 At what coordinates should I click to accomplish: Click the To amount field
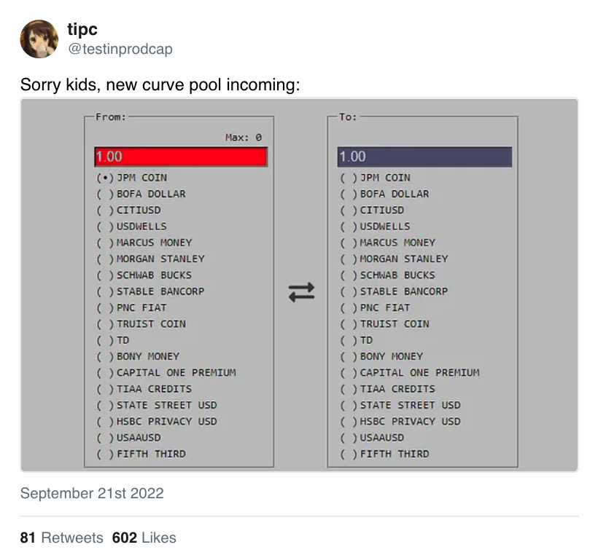[x=424, y=157]
